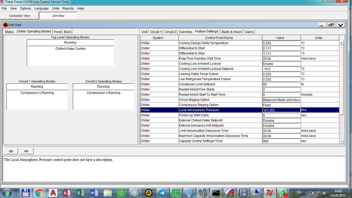
Task: Open Cooling Low Ambient Lockout dropdown
Action: [x=281, y=64]
